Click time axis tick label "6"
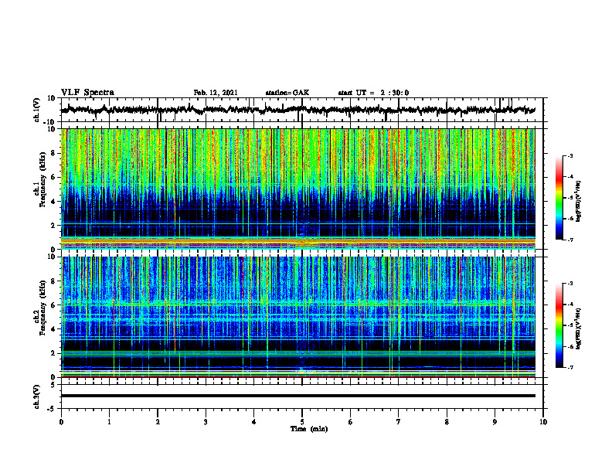612x473 pixels. pos(351,422)
